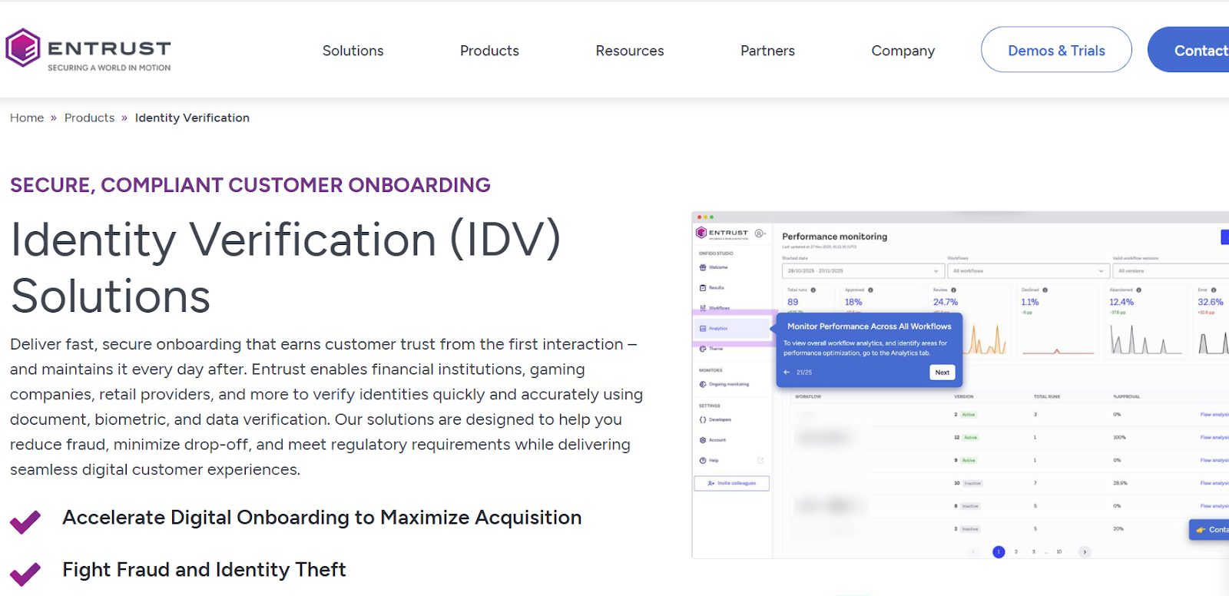Click the Demos & Trials button
The width and height of the screenshot is (1229, 596).
pos(1056,50)
